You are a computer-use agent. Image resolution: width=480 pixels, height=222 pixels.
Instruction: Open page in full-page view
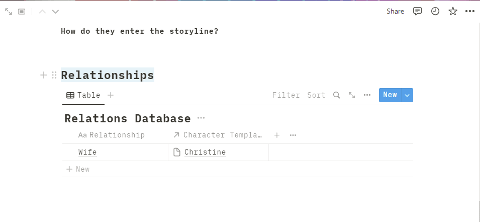9,11
